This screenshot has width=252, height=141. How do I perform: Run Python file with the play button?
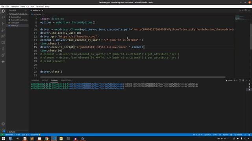tap(240, 11)
